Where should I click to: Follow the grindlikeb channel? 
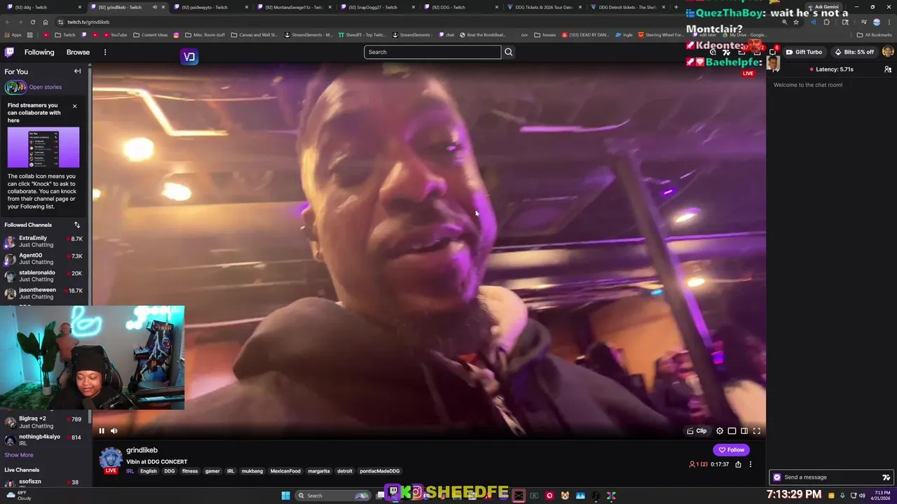(x=732, y=450)
